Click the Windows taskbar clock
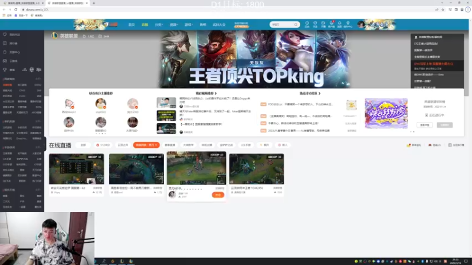Viewport: 472px width, 265px height. click(455, 261)
